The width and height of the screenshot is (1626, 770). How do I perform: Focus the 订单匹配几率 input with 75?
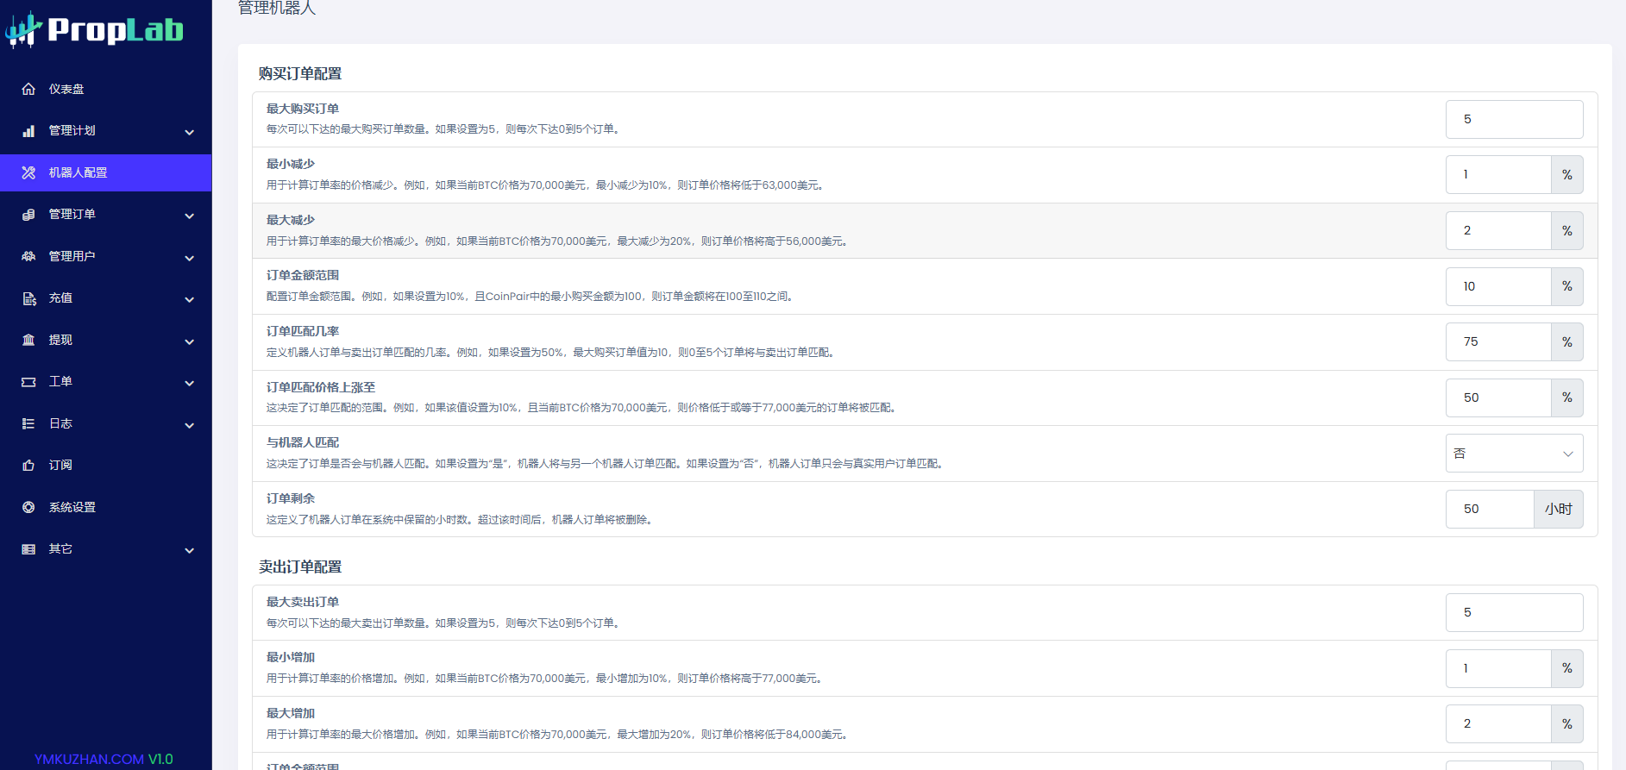(1498, 342)
